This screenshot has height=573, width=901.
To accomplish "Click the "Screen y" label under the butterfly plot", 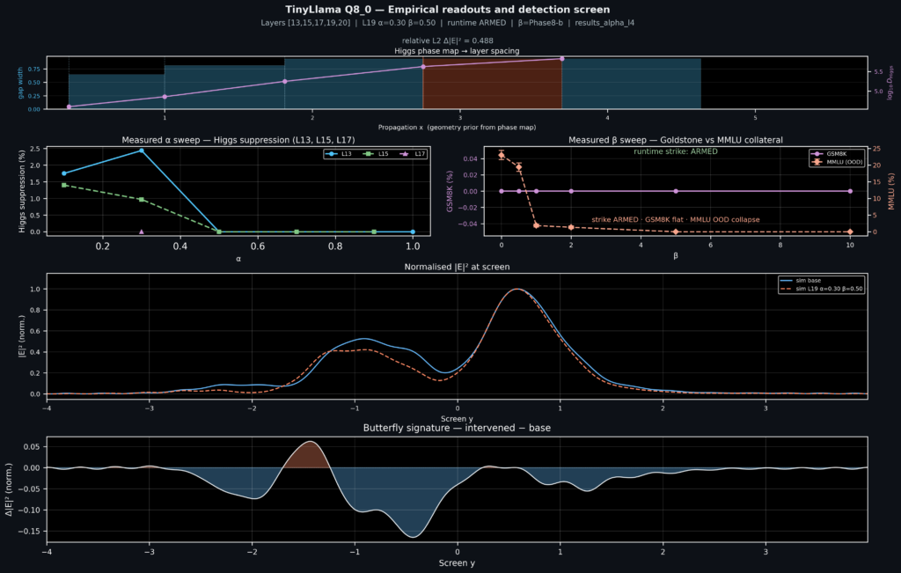I will tap(457, 563).
